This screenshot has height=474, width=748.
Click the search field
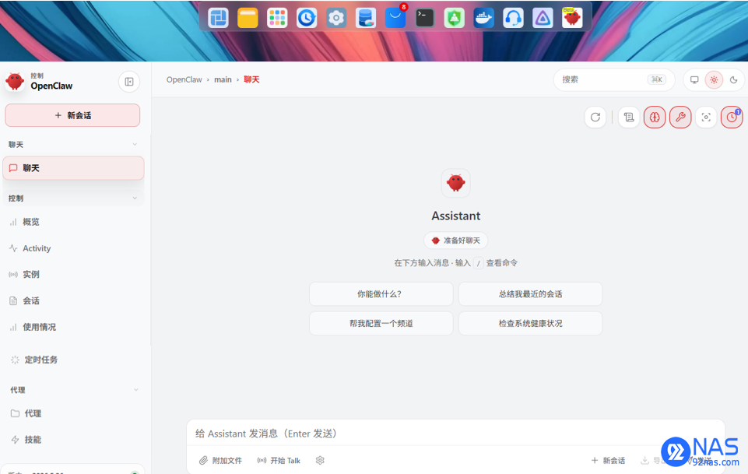[x=613, y=79]
